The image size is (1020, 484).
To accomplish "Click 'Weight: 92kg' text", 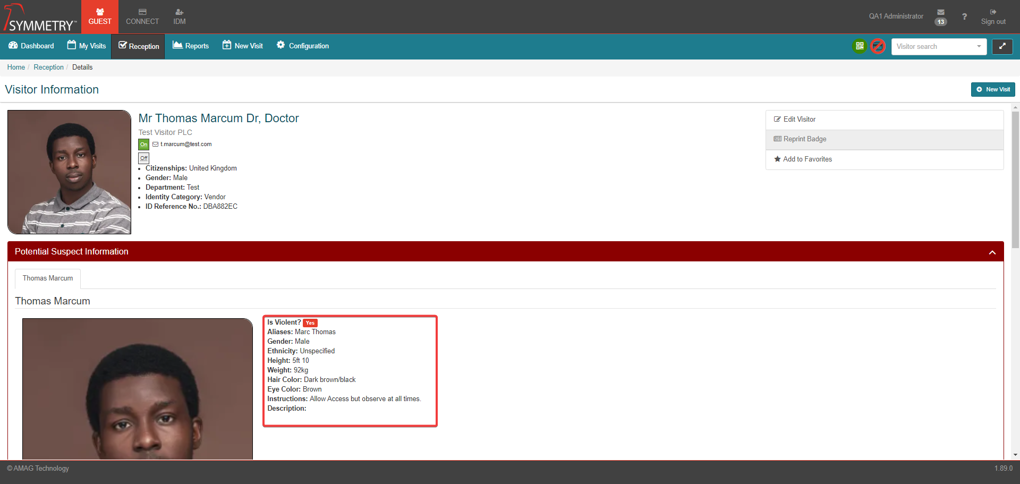I will click(x=287, y=370).
